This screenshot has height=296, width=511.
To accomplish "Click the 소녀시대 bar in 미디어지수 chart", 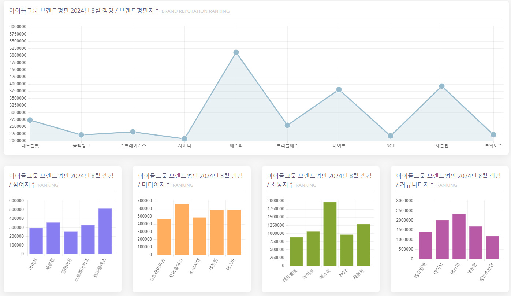I will click(199, 236).
